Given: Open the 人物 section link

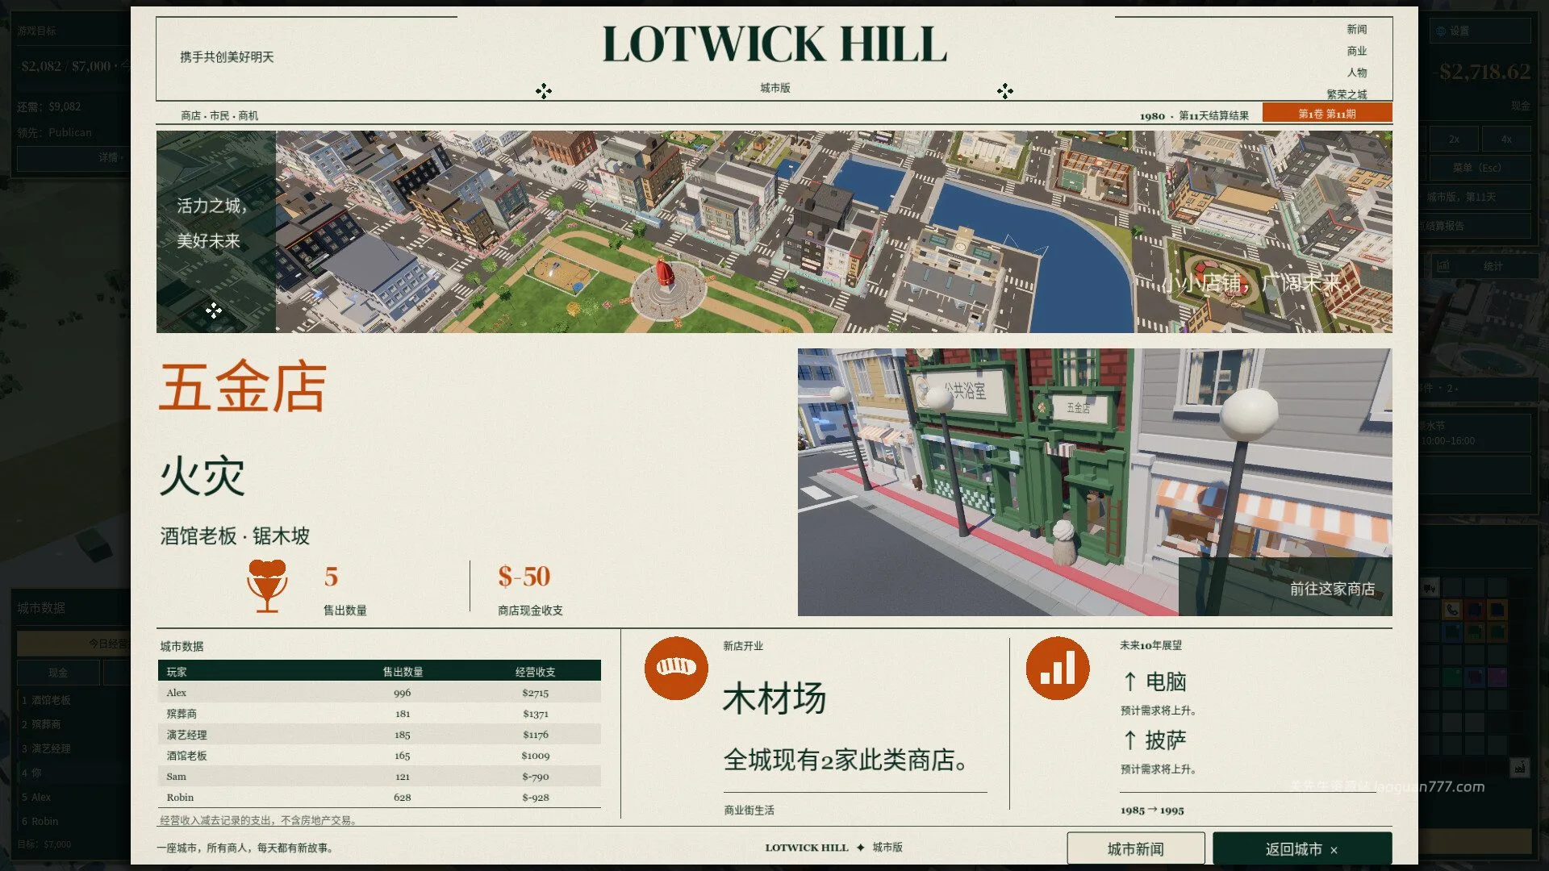Looking at the screenshot, I should pyautogui.click(x=1356, y=73).
